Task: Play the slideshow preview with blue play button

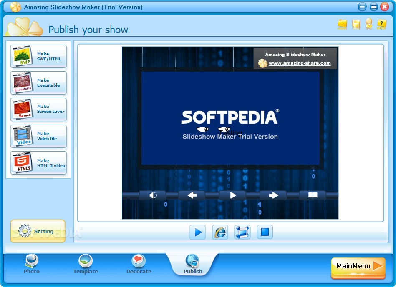Action: pyautogui.click(x=197, y=232)
